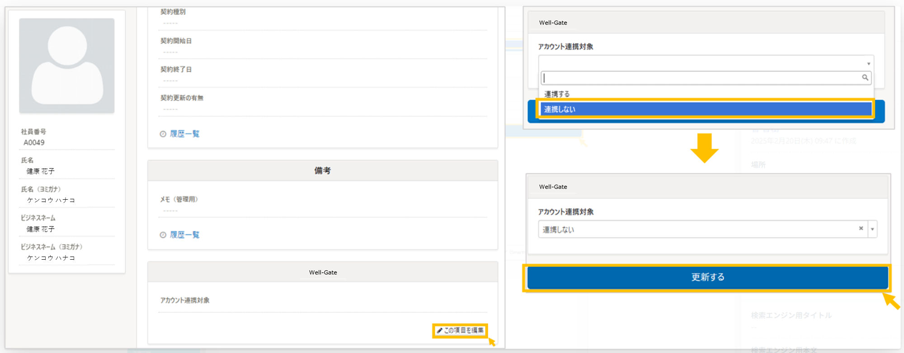Image resolution: width=904 pixels, height=353 pixels.
Task: Click the clock icon beside contract 履歴一覧
Action: point(163,134)
